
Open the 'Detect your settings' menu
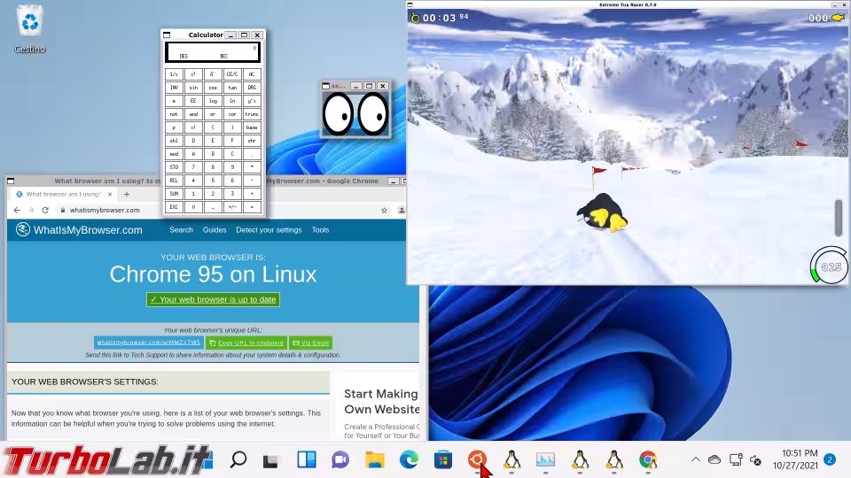tap(269, 230)
